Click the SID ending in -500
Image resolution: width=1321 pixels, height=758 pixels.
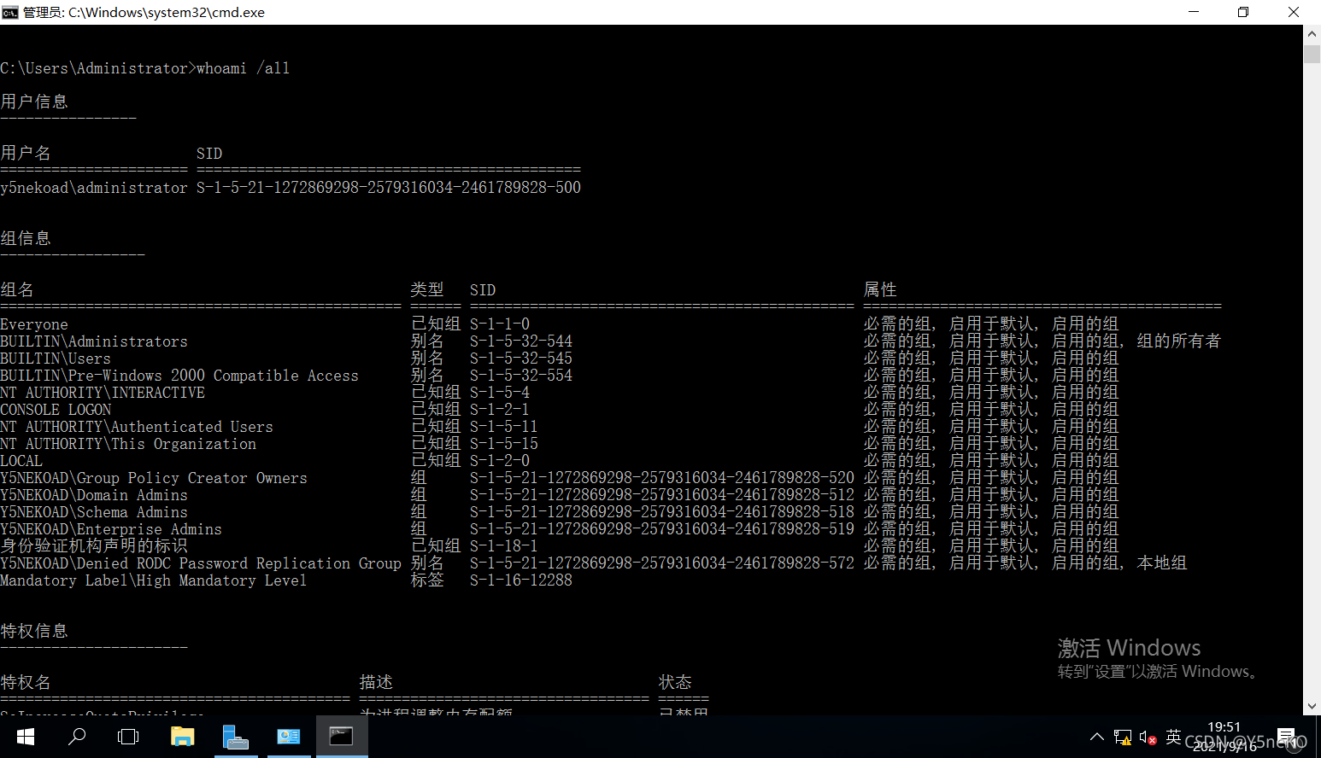pos(389,188)
